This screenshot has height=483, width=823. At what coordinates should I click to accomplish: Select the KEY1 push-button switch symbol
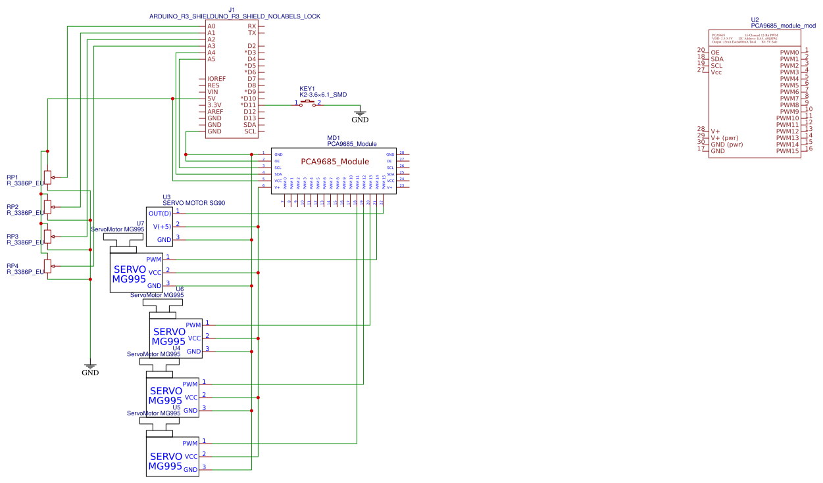[x=308, y=103]
